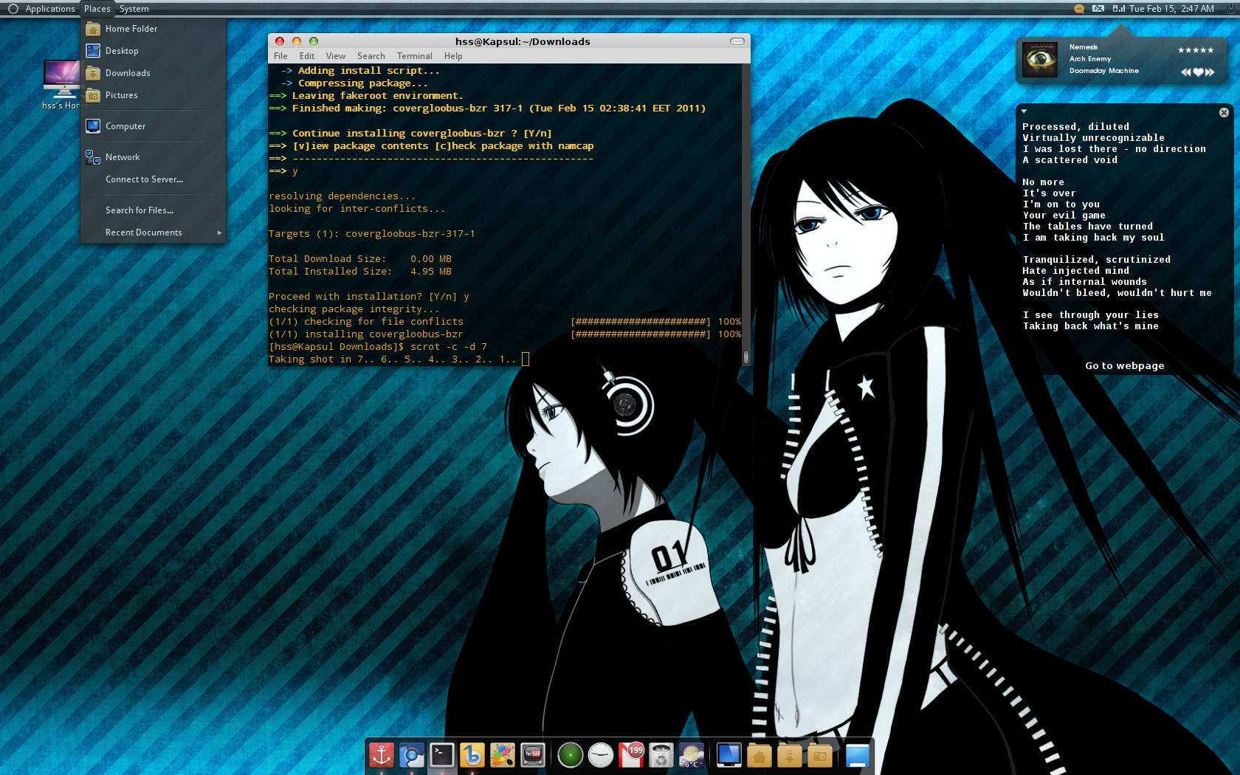
Task: Click the terminal vertical scrollbar handle
Action: [x=746, y=357]
